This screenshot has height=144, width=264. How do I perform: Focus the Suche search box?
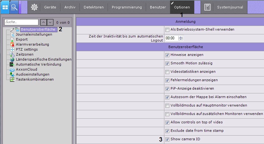click(x=21, y=22)
